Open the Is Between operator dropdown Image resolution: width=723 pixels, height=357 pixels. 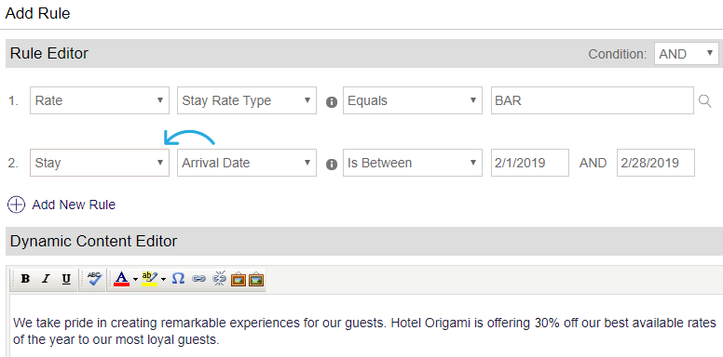pos(413,163)
